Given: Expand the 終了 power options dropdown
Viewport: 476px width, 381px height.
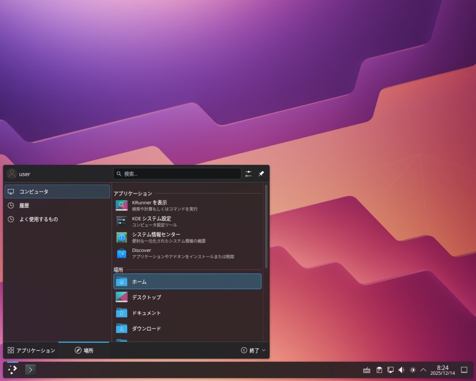Looking at the screenshot, I should (x=253, y=351).
